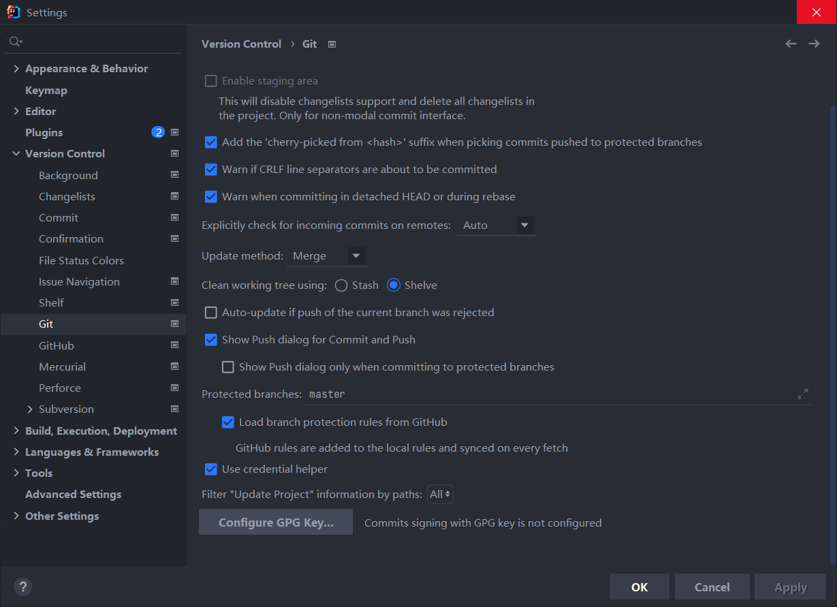The width and height of the screenshot is (837, 607).
Task: Open the Keymap settings page
Action: coord(46,90)
